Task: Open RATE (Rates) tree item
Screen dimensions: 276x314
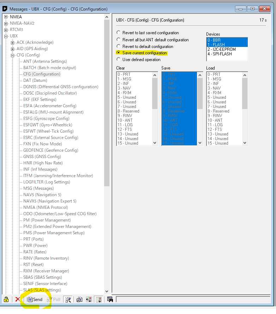Action: tap(35, 252)
